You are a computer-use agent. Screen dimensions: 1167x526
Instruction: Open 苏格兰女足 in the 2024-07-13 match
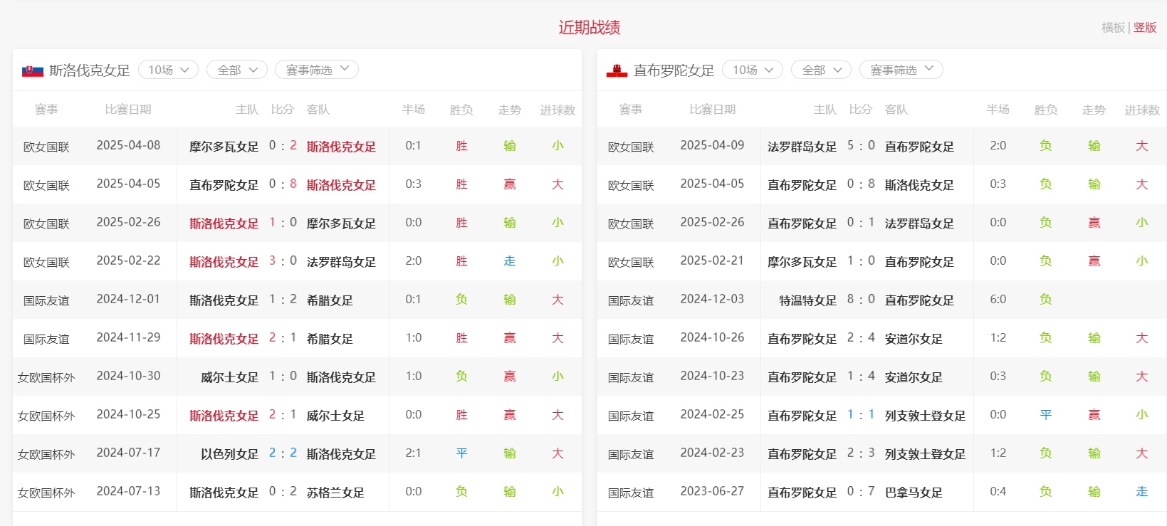pos(335,493)
